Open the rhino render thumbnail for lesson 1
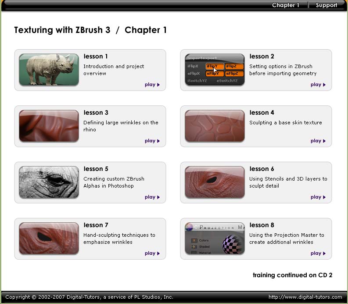The image size is (348, 304). pos(49,70)
